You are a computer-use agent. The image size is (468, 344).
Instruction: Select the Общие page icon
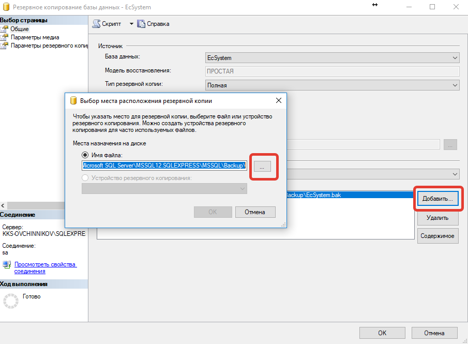pyautogui.click(x=4, y=29)
